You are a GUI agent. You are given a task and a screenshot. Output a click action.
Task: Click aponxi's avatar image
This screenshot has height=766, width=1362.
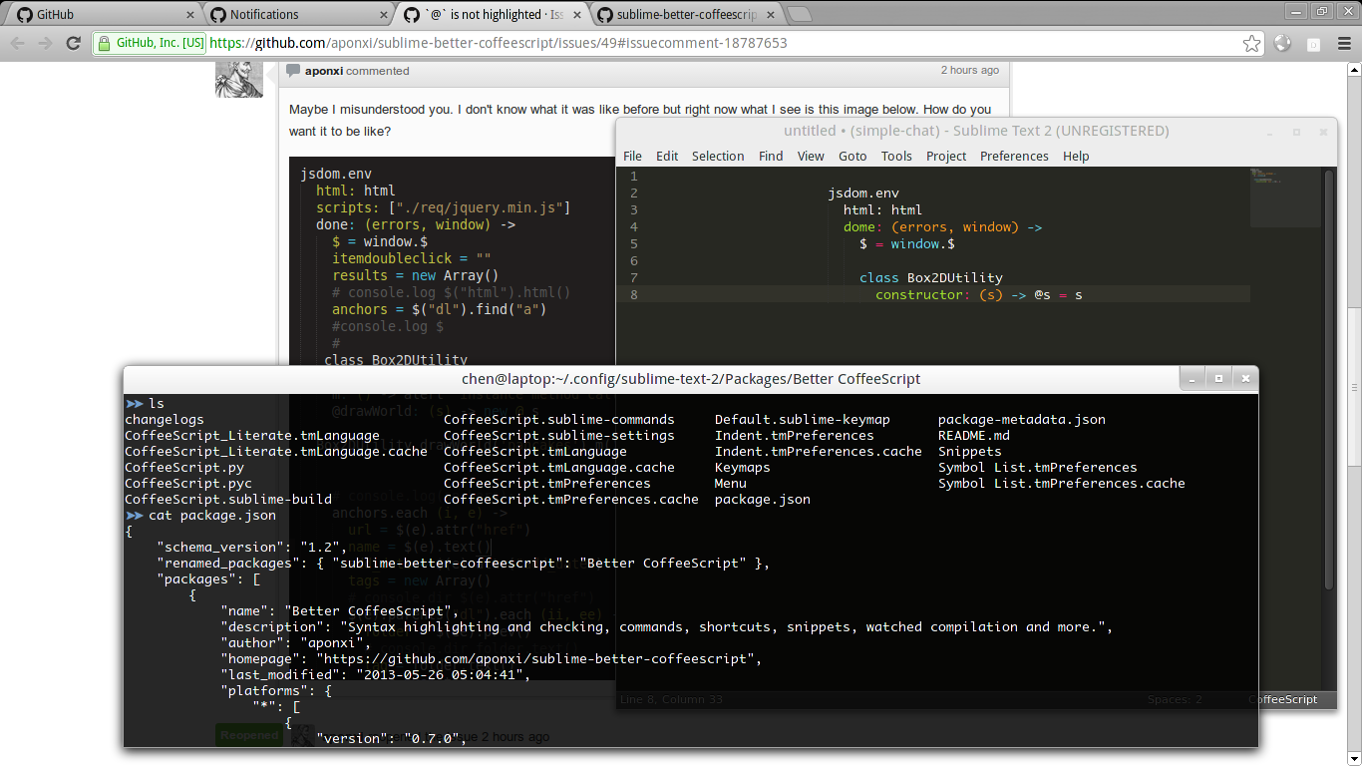click(x=239, y=78)
